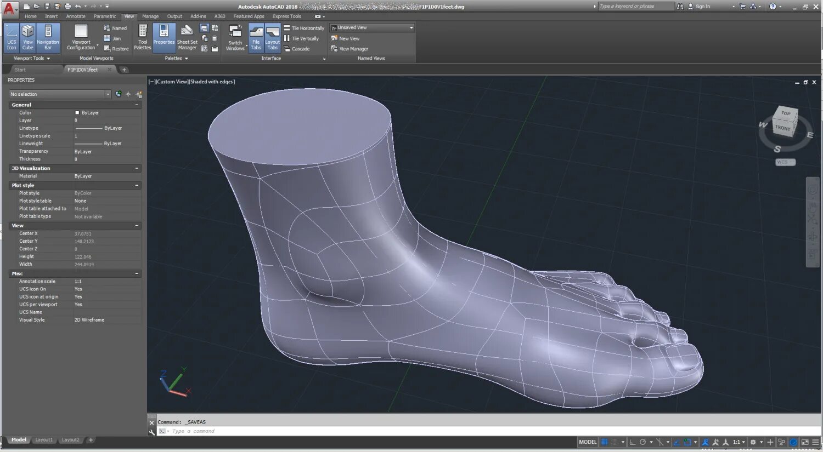The width and height of the screenshot is (823, 452).
Task: Toggle the UCS Icon button
Action: pos(12,37)
